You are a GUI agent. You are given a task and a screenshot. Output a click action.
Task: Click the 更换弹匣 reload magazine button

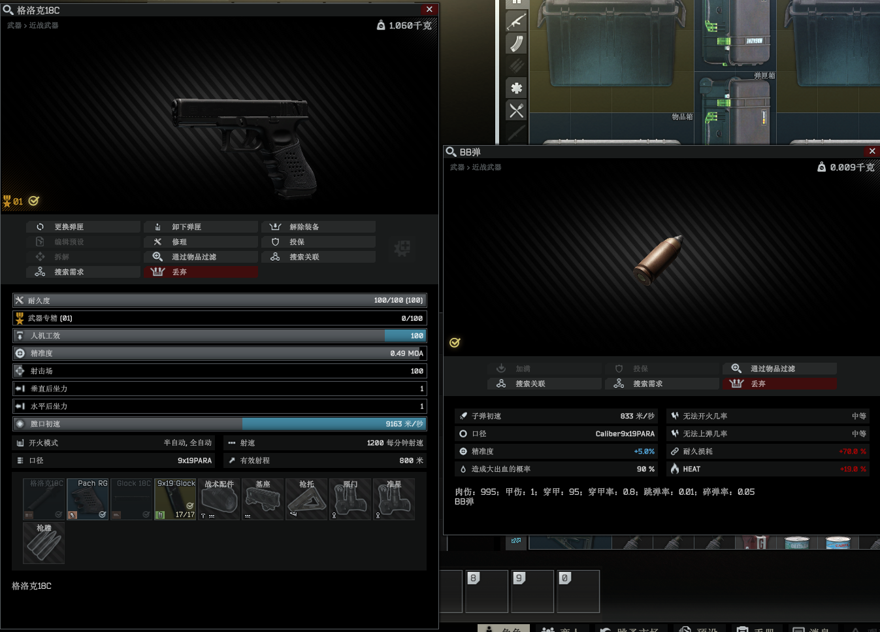[83, 227]
